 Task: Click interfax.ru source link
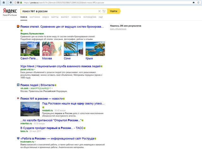point(26,124)
